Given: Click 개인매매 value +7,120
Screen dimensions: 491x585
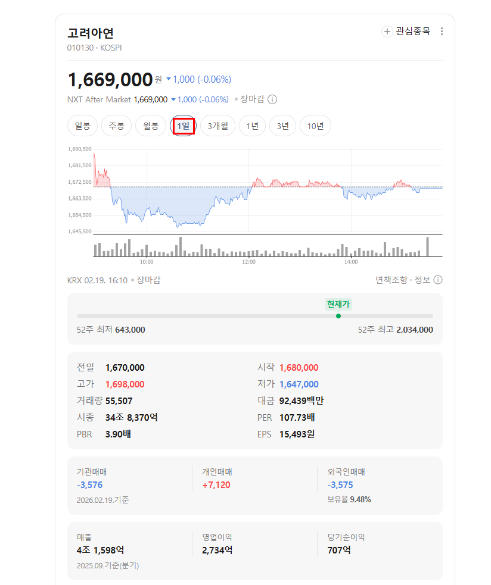Looking at the screenshot, I should pyautogui.click(x=216, y=485).
